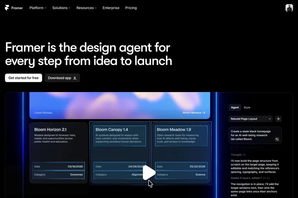
Task: Expand the Platform menu
Action: (38, 8)
